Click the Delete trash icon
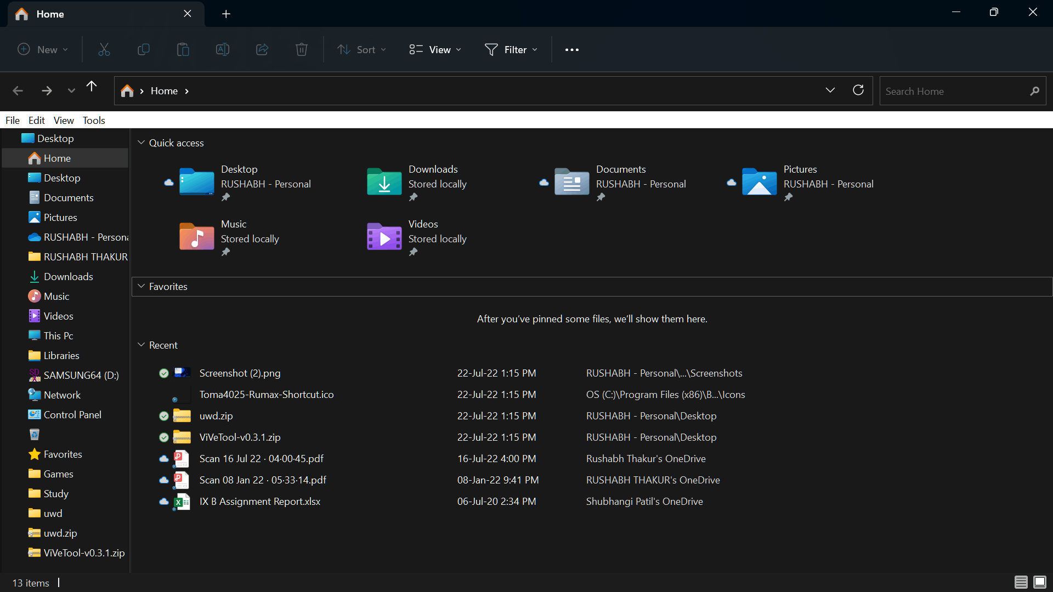This screenshot has height=592, width=1053. pos(301,50)
